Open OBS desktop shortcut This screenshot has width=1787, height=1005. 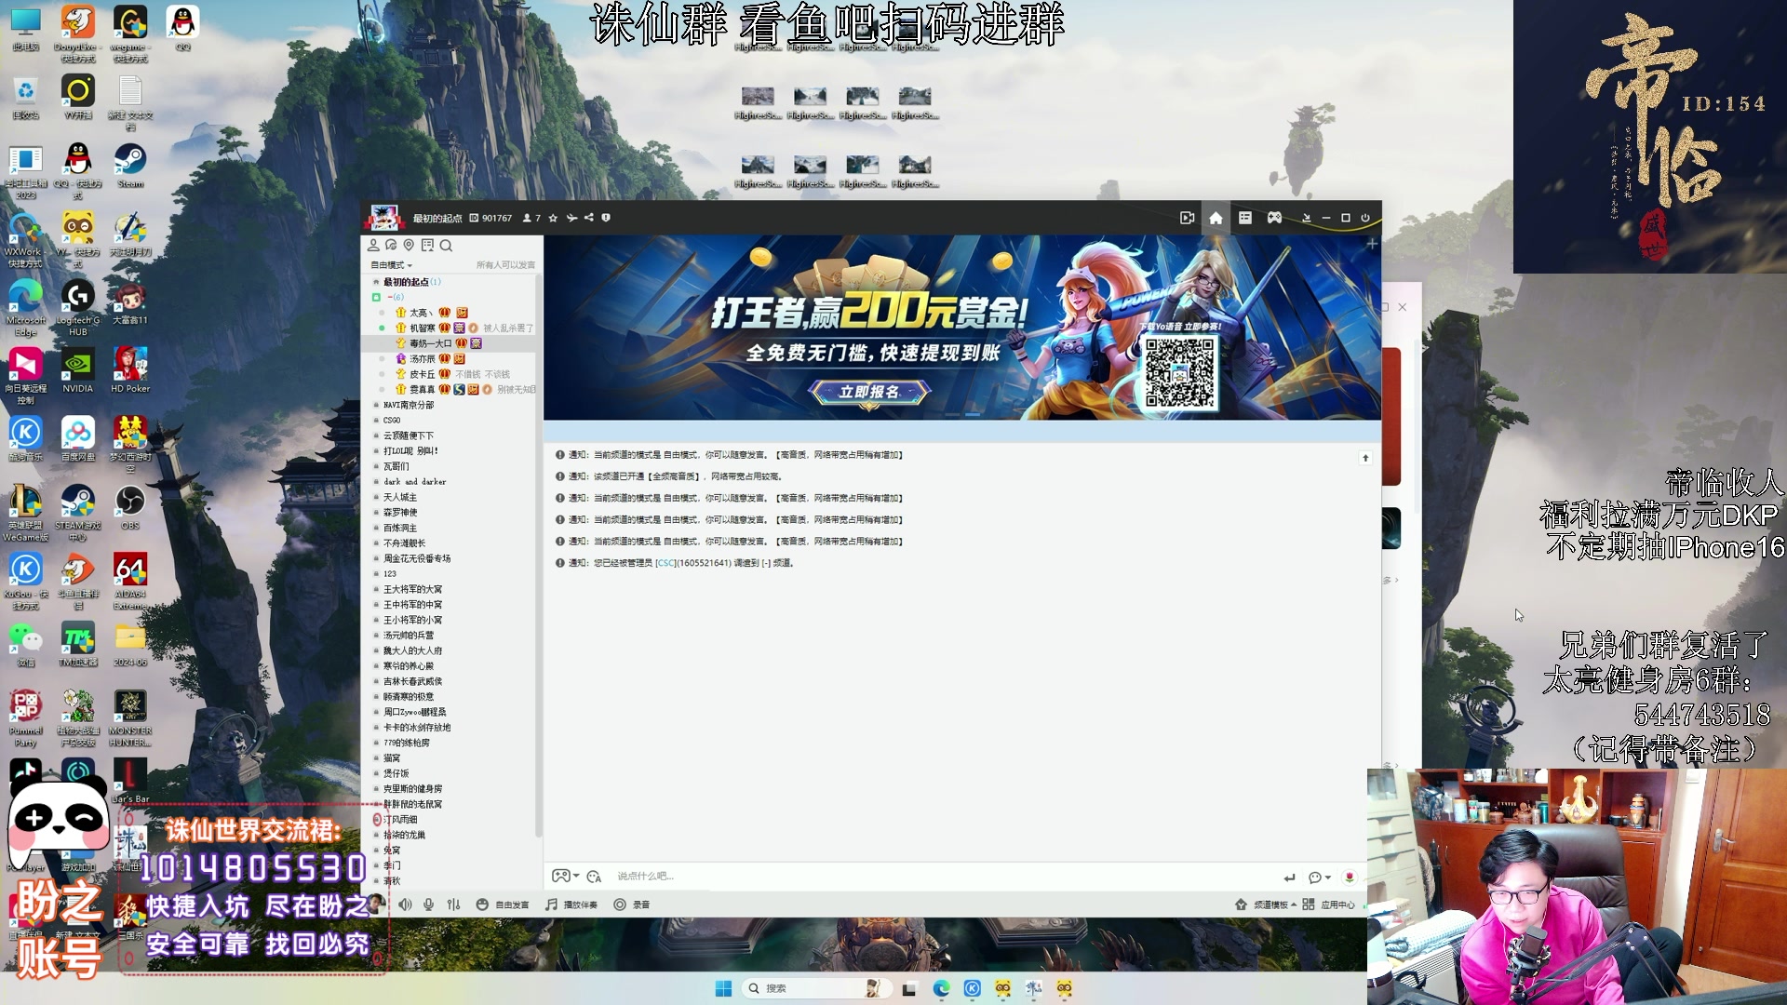point(130,508)
